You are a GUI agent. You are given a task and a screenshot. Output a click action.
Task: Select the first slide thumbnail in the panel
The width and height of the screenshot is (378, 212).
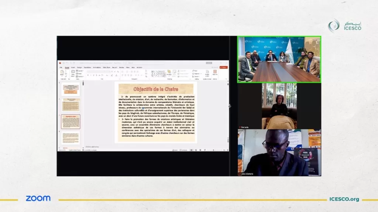click(70, 89)
